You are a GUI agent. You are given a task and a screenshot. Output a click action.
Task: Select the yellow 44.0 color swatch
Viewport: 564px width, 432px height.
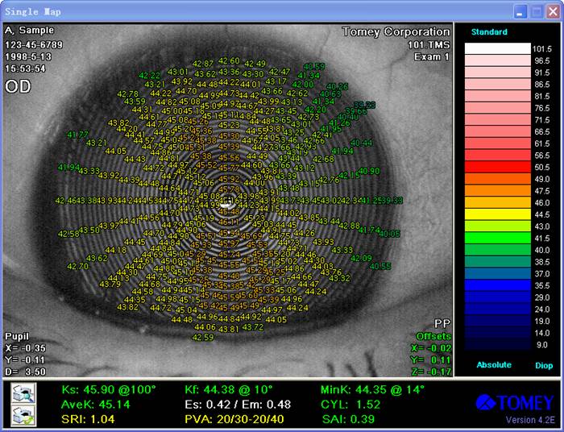pyautogui.click(x=497, y=215)
